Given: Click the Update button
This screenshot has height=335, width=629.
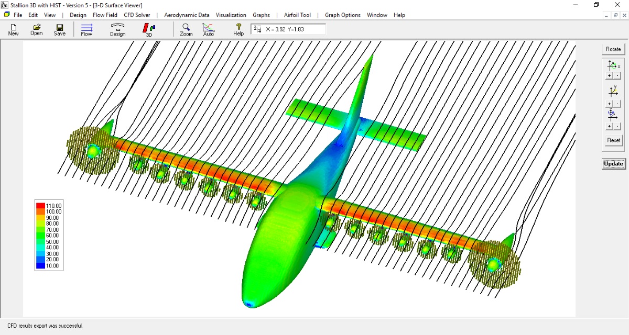Looking at the screenshot, I should click(x=613, y=164).
